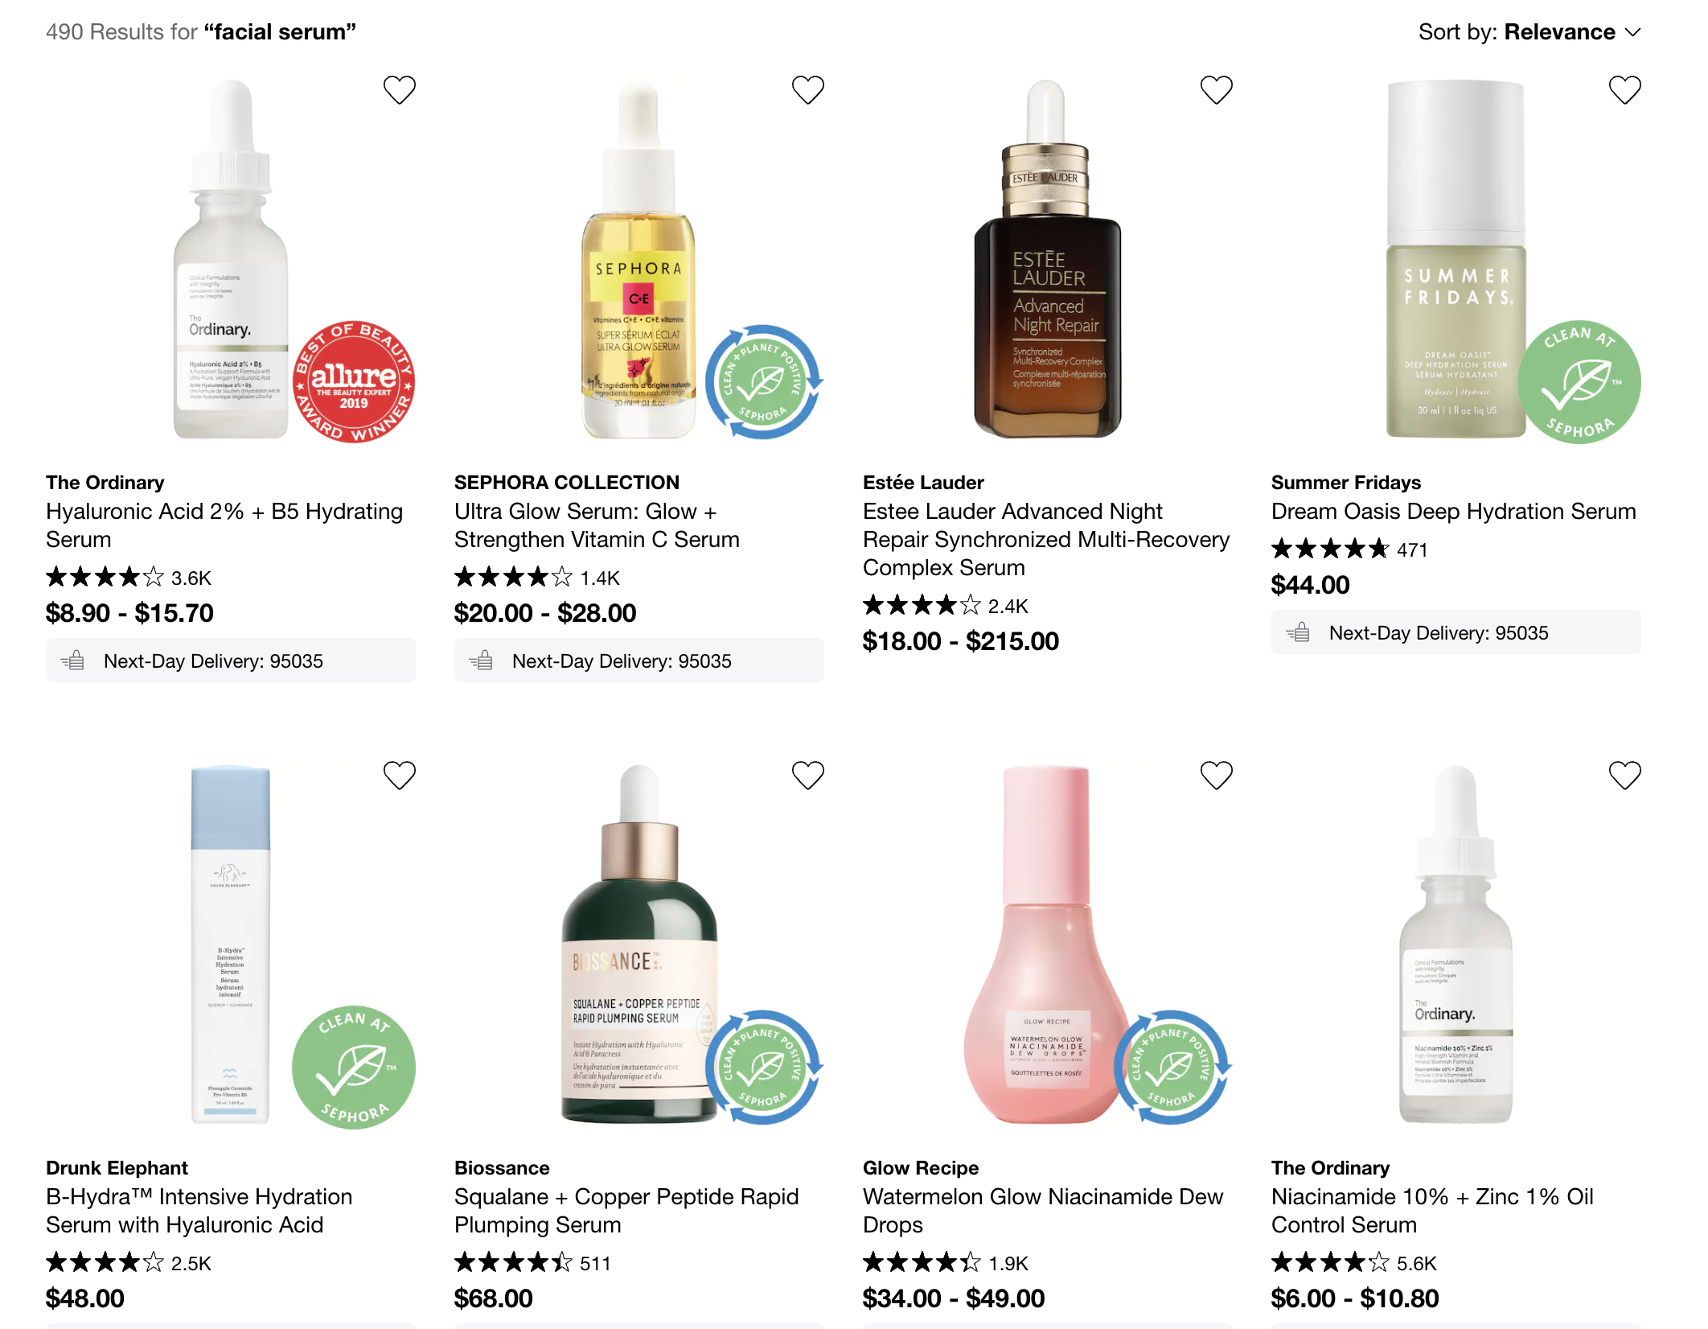Screen dimensions: 1708x1329
Task: Open Watermelon Glow Niacinamide Dew Drops link
Action: pos(1043,1211)
